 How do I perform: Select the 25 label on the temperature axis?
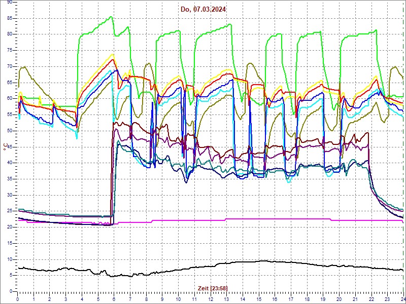click(x=9, y=211)
